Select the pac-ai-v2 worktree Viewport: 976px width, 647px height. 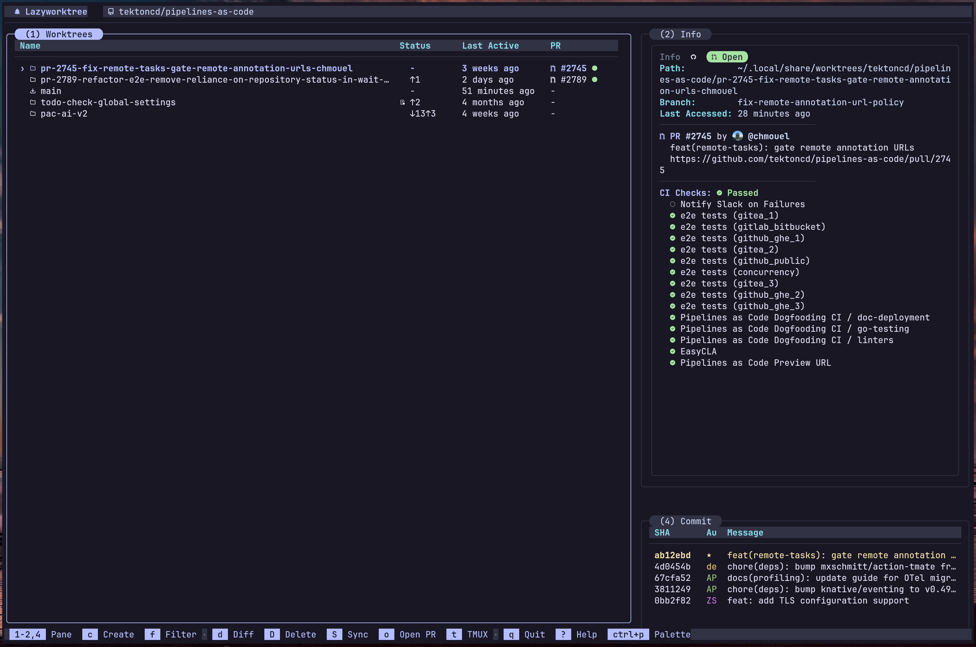pos(316,114)
